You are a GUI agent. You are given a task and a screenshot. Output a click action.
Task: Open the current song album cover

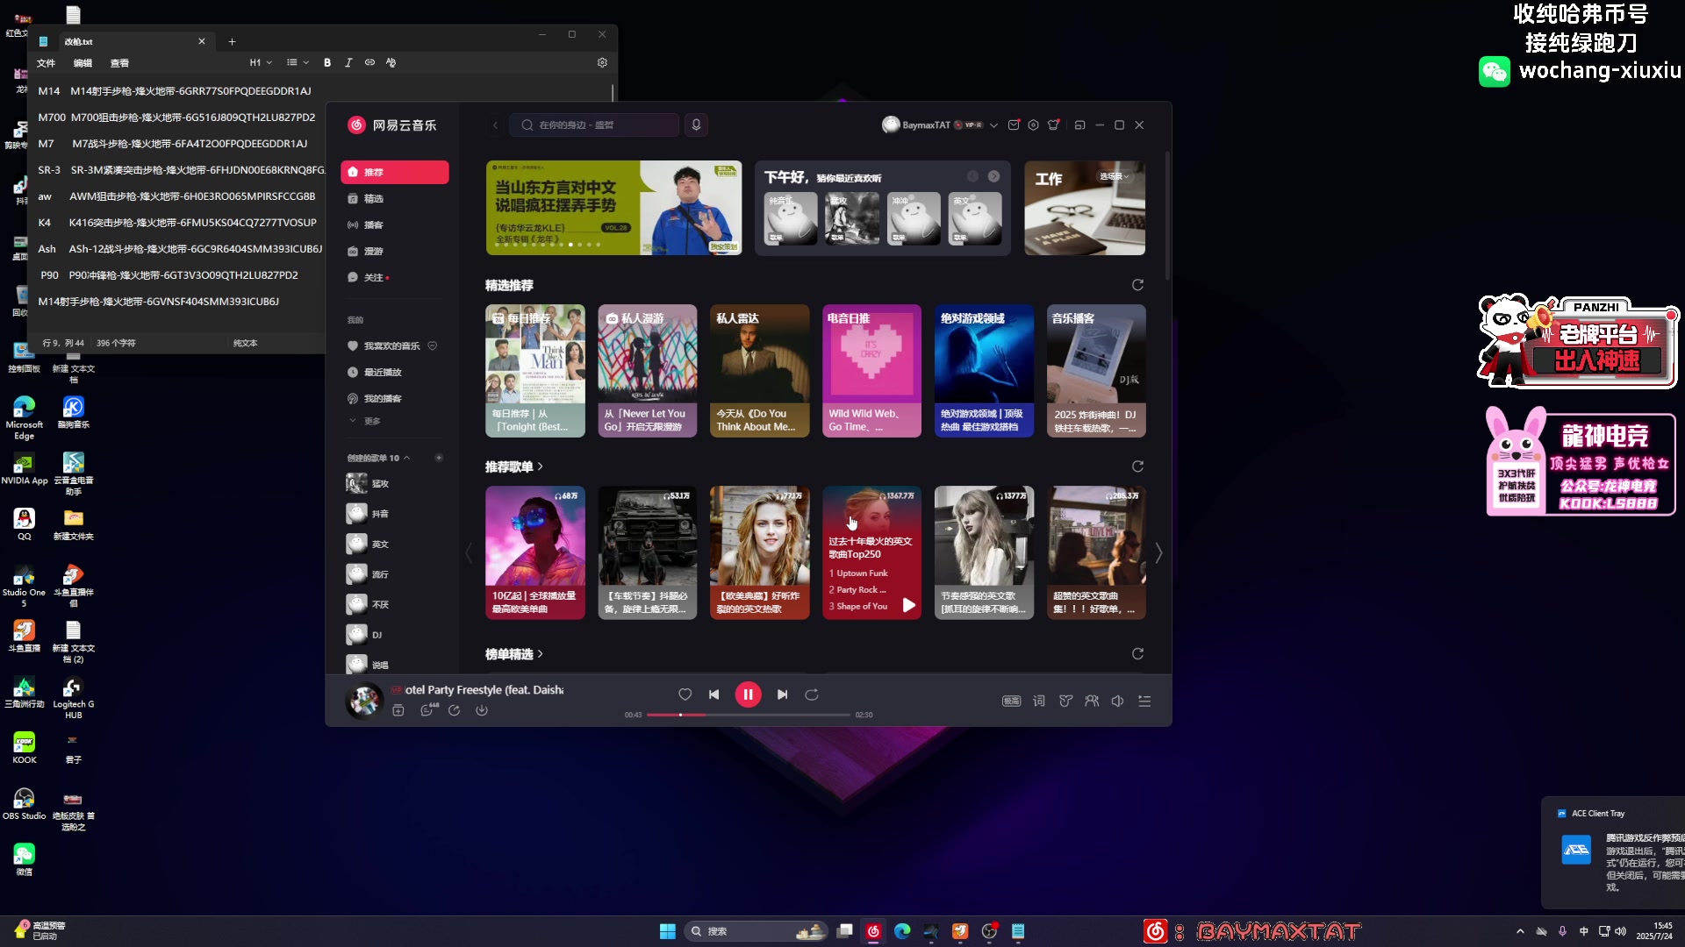tap(364, 701)
